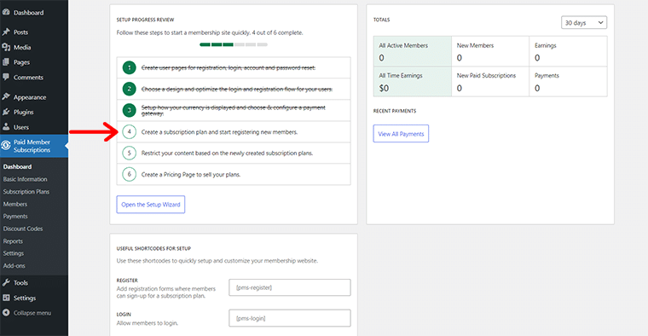Click the Plugins plug icon
The width and height of the screenshot is (648, 336).
point(6,112)
